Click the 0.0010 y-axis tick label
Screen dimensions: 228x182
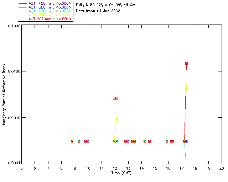click(x=14, y=118)
